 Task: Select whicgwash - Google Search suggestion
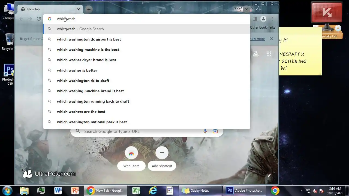[147, 29]
